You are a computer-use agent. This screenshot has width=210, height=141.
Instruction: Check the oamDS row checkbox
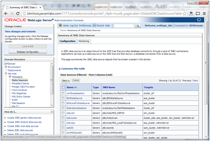coord(63,128)
